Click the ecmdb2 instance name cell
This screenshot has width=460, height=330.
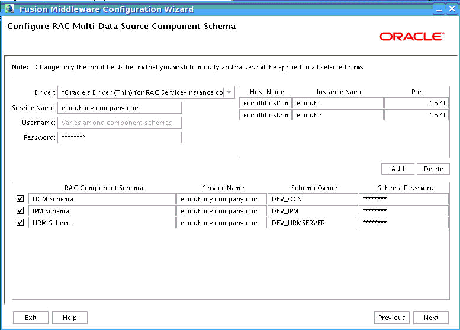(338, 115)
